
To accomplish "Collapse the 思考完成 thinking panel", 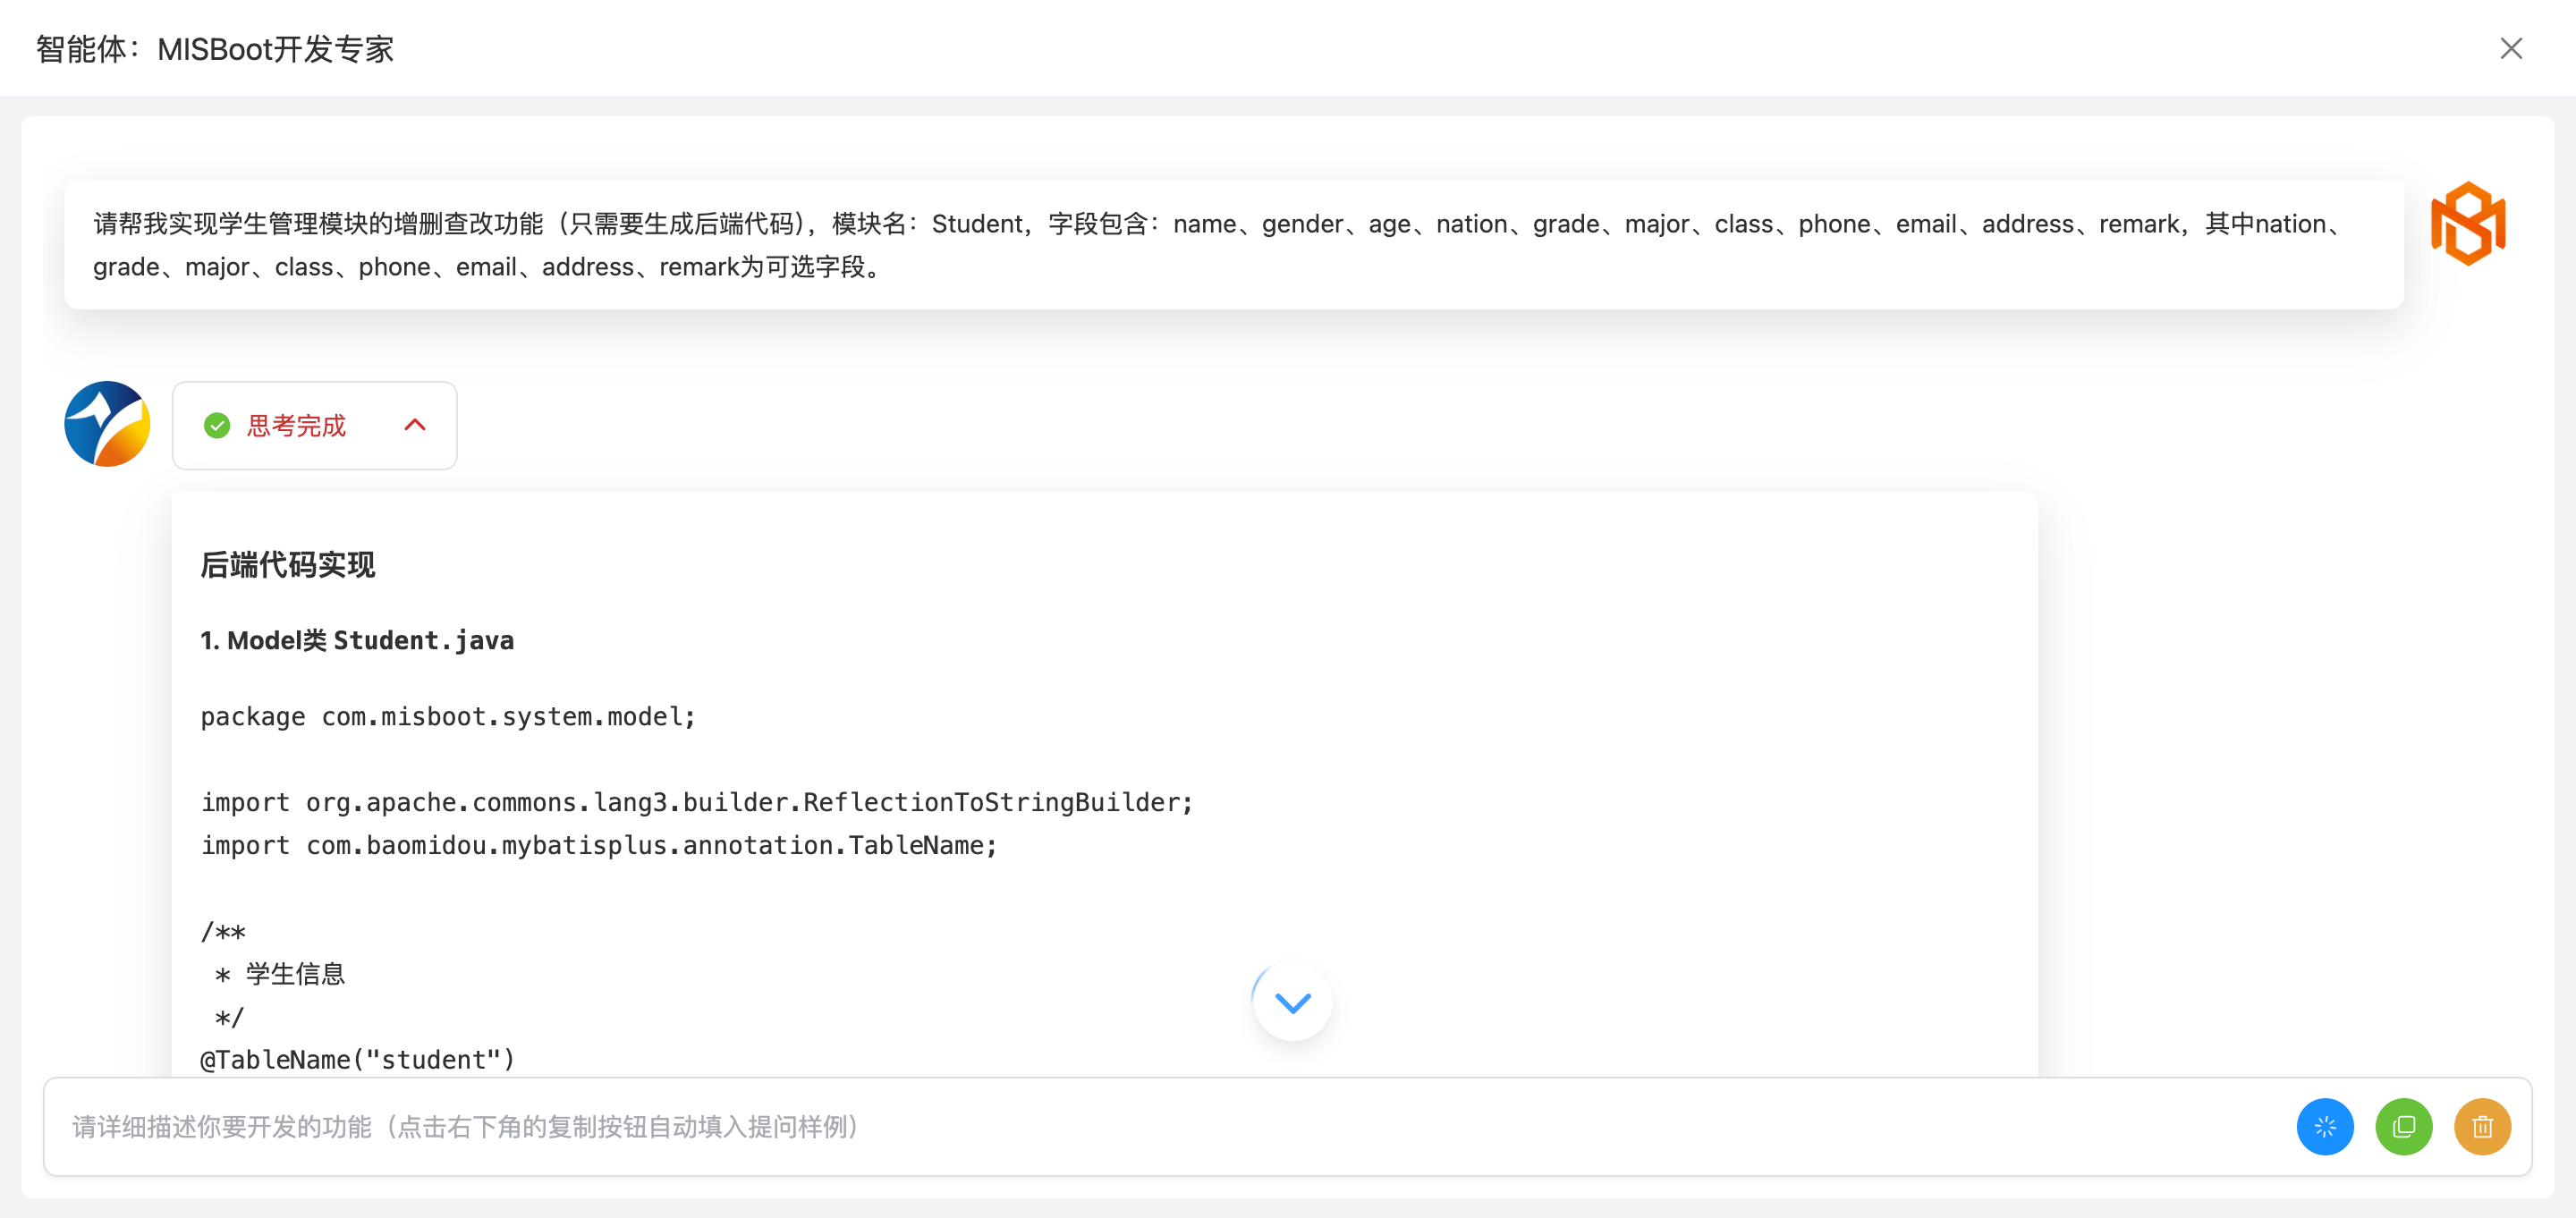I will [x=415, y=425].
